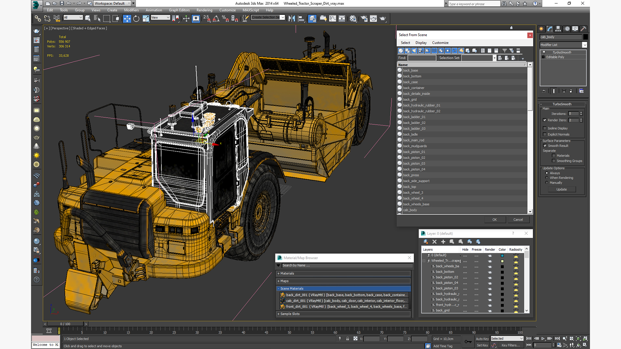
Task: Open the Graph Editors menu
Action: point(179,10)
